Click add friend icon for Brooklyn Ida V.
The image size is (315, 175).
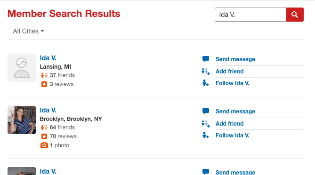(206, 124)
